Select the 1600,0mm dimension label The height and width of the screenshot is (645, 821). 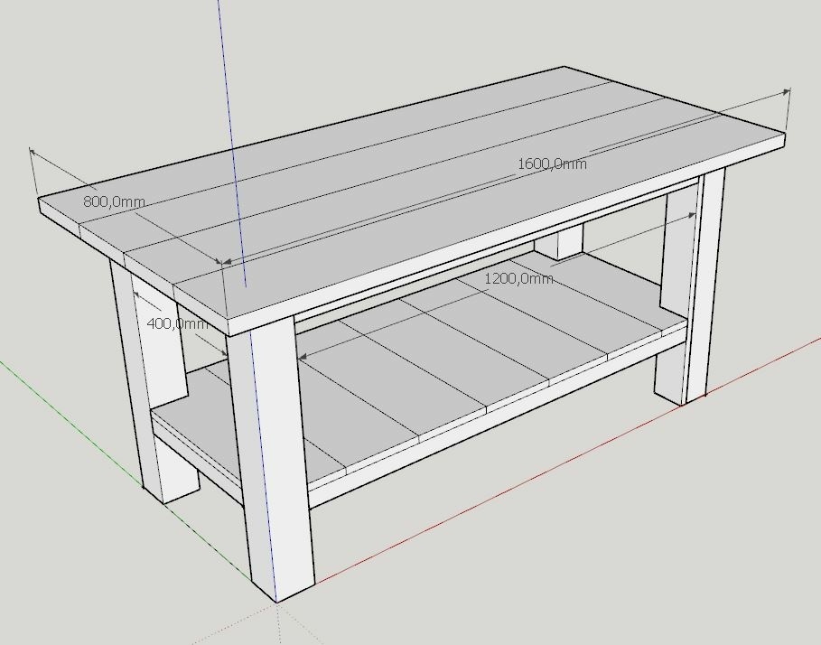pos(552,164)
